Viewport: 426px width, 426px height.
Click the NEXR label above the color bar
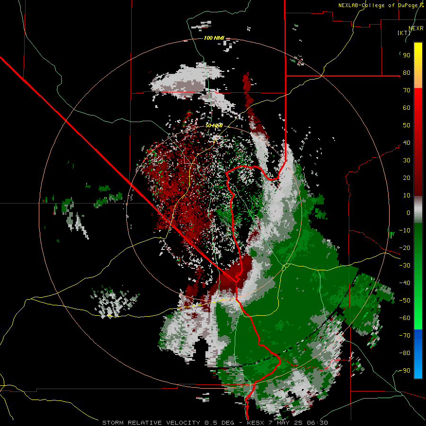pos(416,28)
